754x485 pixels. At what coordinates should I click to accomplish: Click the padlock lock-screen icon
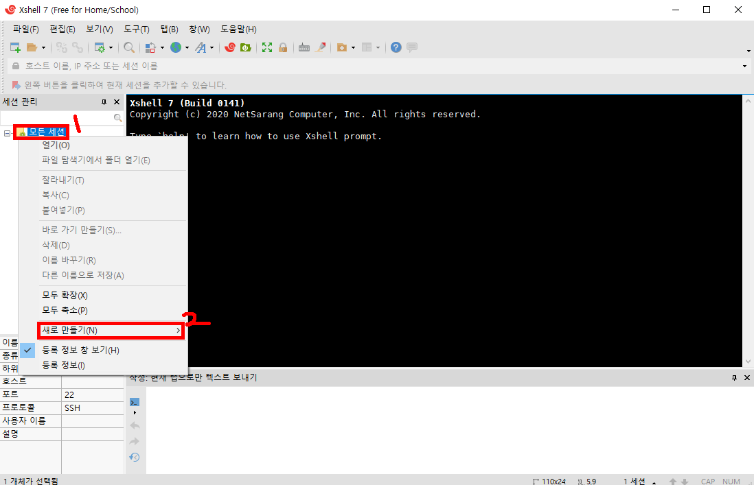tap(283, 47)
